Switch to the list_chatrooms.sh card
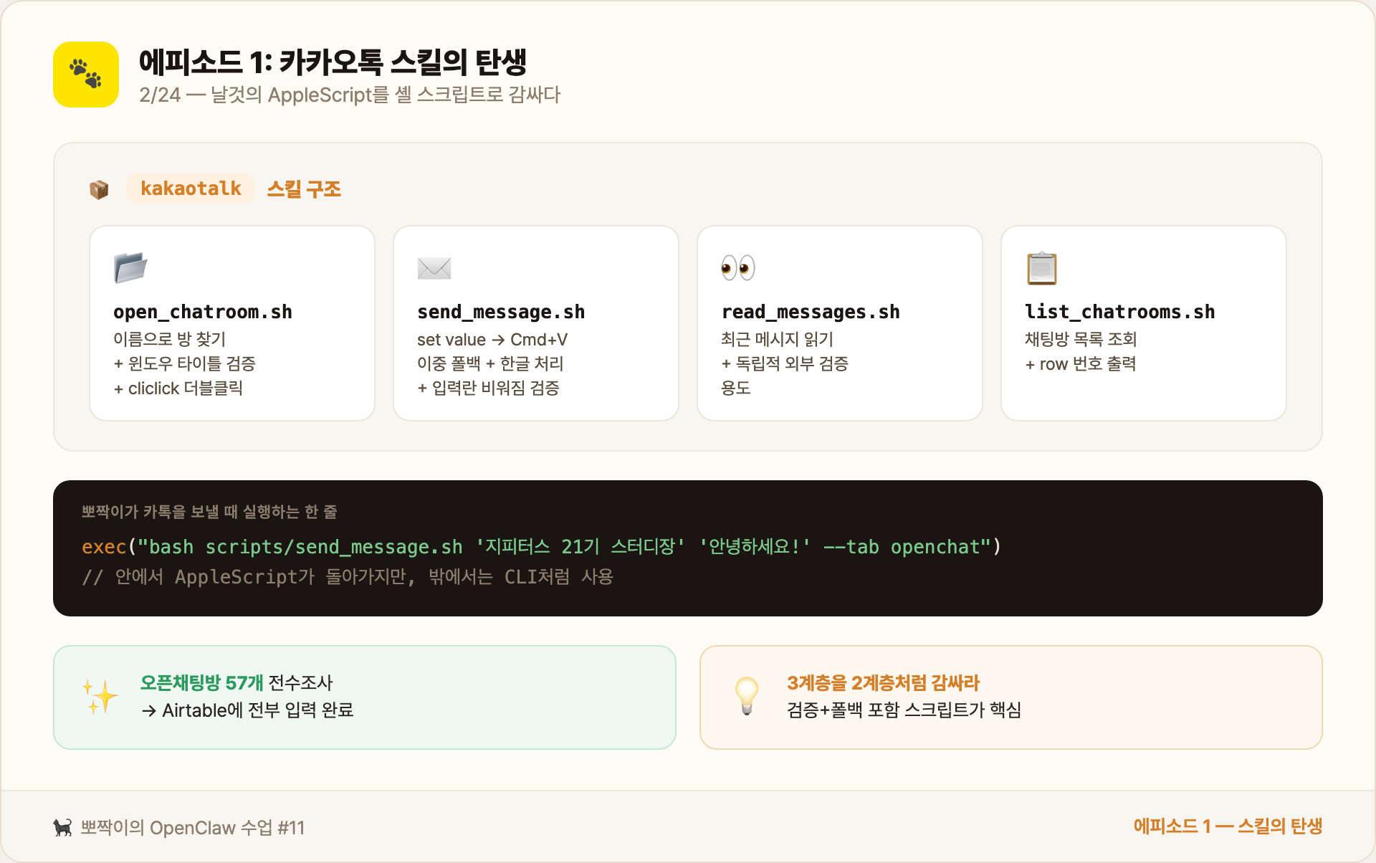This screenshot has width=1376, height=863. click(1143, 323)
